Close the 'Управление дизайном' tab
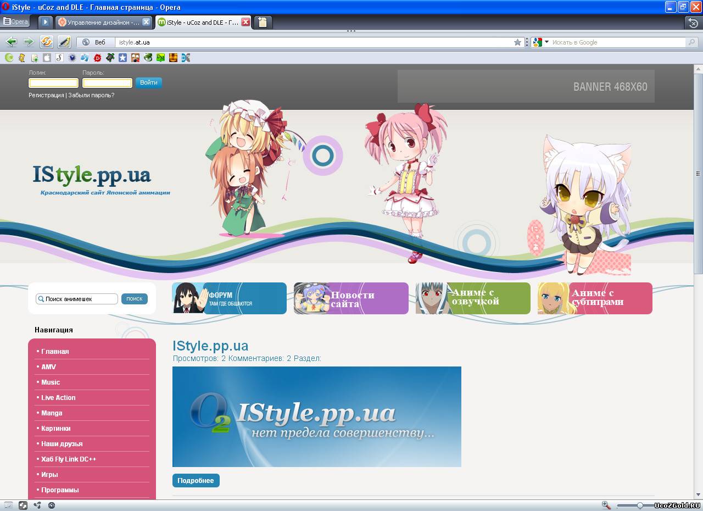Image resolution: width=703 pixels, height=511 pixels. click(x=146, y=22)
